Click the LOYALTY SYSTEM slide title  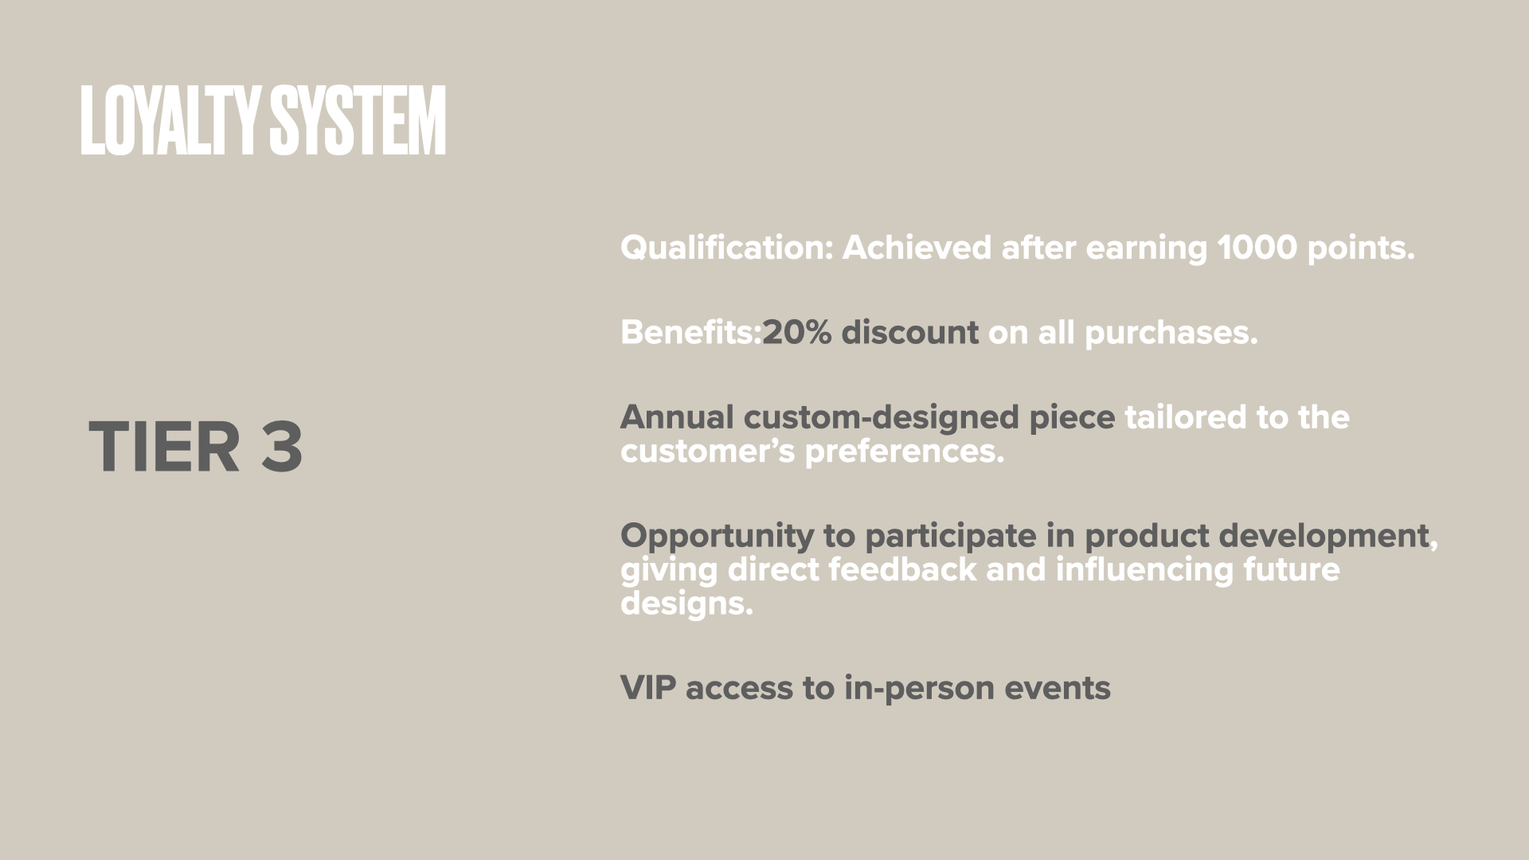(x=263, y=120)
